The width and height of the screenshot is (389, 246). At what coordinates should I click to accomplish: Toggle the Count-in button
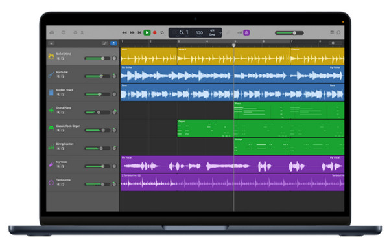240,33
